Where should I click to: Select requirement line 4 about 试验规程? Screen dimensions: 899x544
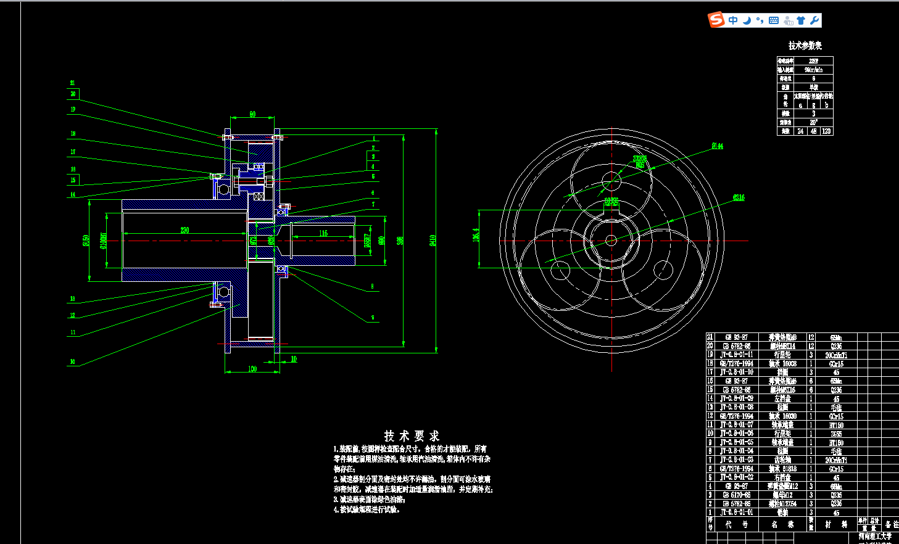point(367,510)
